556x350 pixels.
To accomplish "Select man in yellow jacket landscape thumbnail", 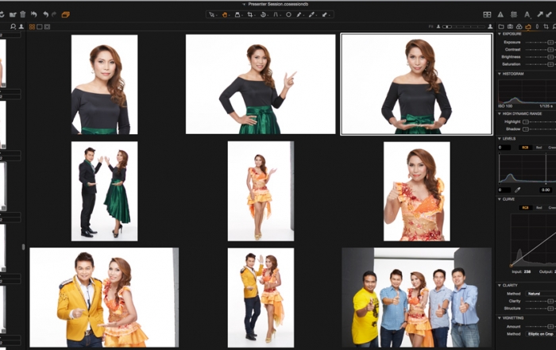I will (x=104, y=297).
